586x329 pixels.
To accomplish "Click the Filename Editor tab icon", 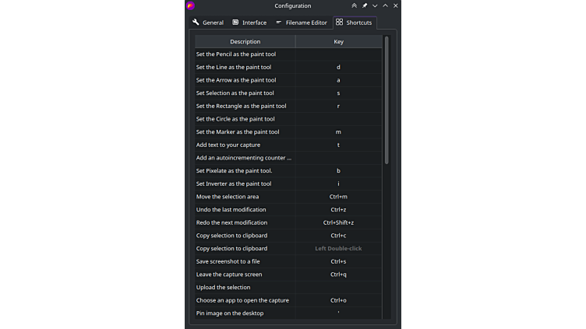I will (279, 23).
